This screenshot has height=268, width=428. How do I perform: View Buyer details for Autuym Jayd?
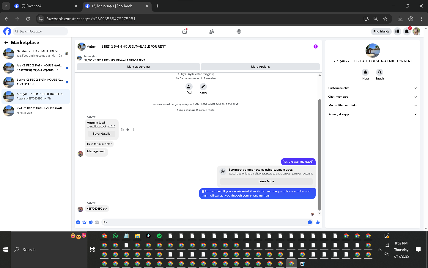click(x=102, y=134)
